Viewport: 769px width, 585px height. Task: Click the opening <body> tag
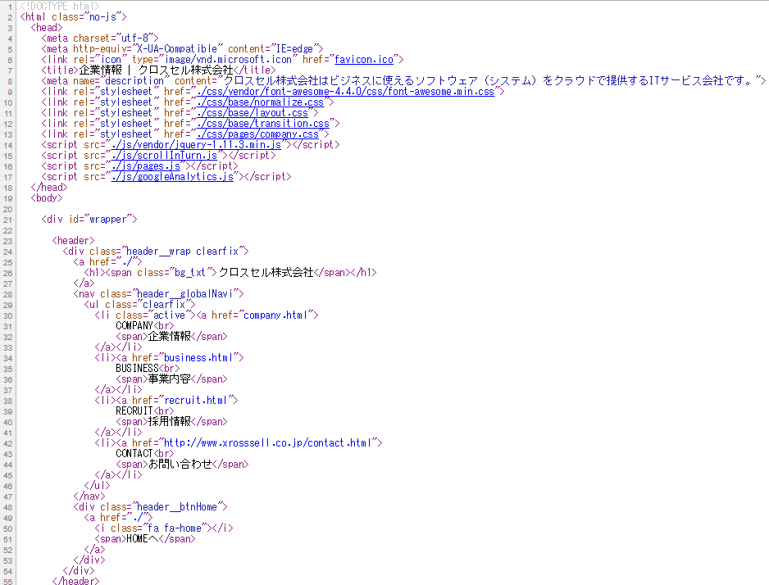[47, 198]
